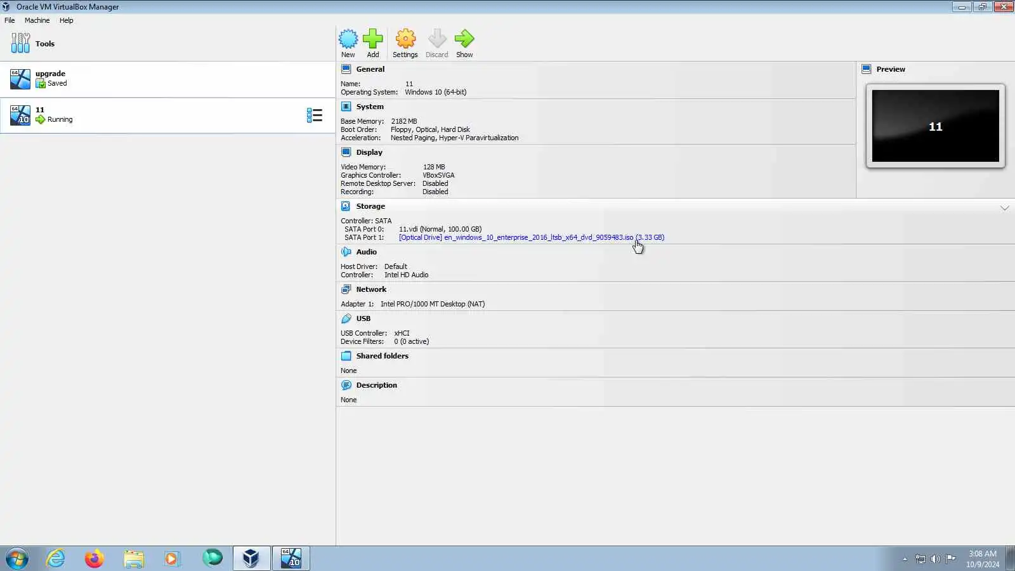
Task: Open the volume control in system tray
Action: point(936,559)
